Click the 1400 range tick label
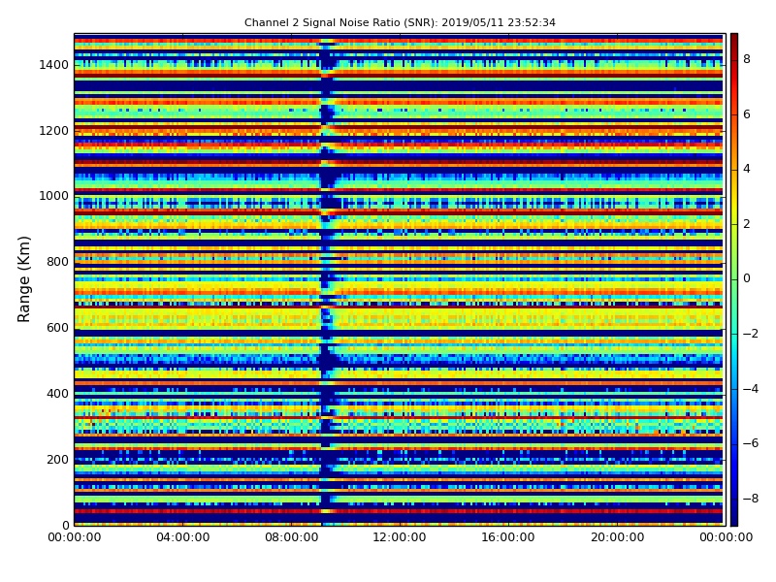Image resolution: width=776 pixels, height=582 pixels. pyautogui.click(x=54, y=65)
